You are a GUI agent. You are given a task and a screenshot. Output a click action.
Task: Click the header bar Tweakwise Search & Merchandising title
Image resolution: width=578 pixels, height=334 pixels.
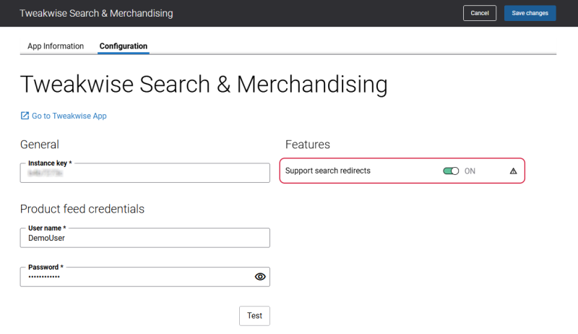point(96,13)
